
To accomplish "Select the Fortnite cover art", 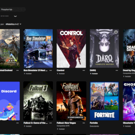I will pos(104,101).
